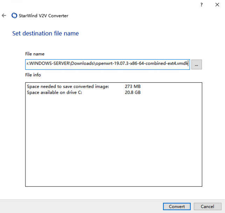225x213 pixels.
Task: Click the StarWind V2V Converter logo icon
Action: (14, 15)
